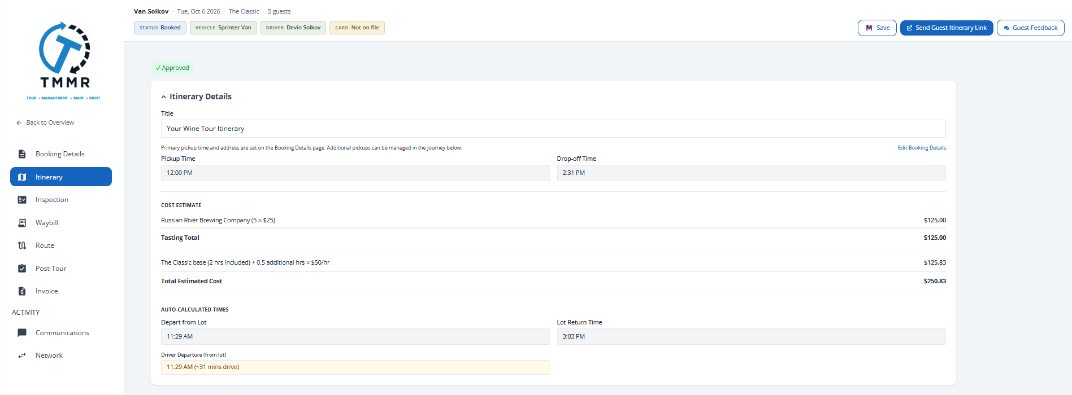Click the Pickup Time field
Screen dimensions: 1072x395
click(355, 173)
